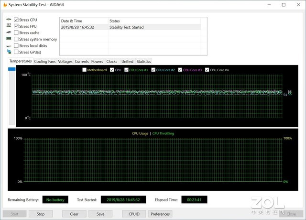Image resolution: width=306 pixels, height=220 pixels.
Task: Hide the CPU Core #2 graph line
Action: coord(153,70)
